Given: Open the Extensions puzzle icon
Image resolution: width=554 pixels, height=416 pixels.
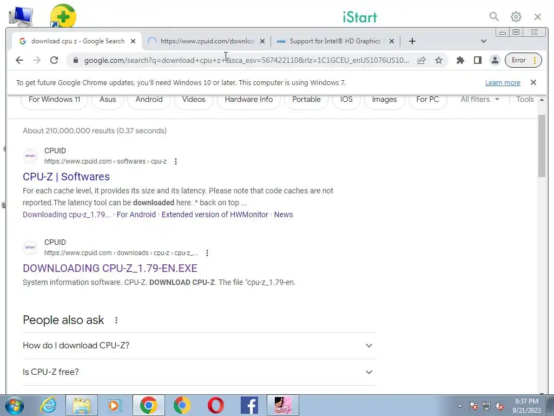Looking at the screenshot, I should click(460, 60).
